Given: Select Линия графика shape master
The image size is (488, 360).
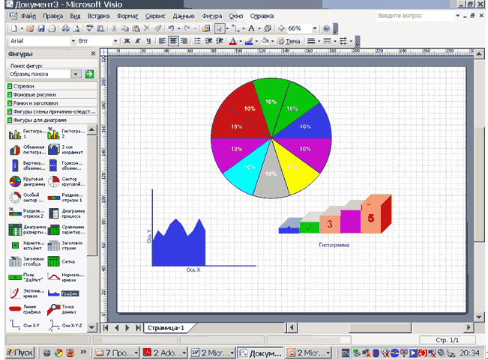Looking at the screenshot, I should [x=24, y=309].
